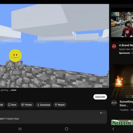The image size is (133, 133).
Task: Tap the Subscribe button
Action: 100,97
